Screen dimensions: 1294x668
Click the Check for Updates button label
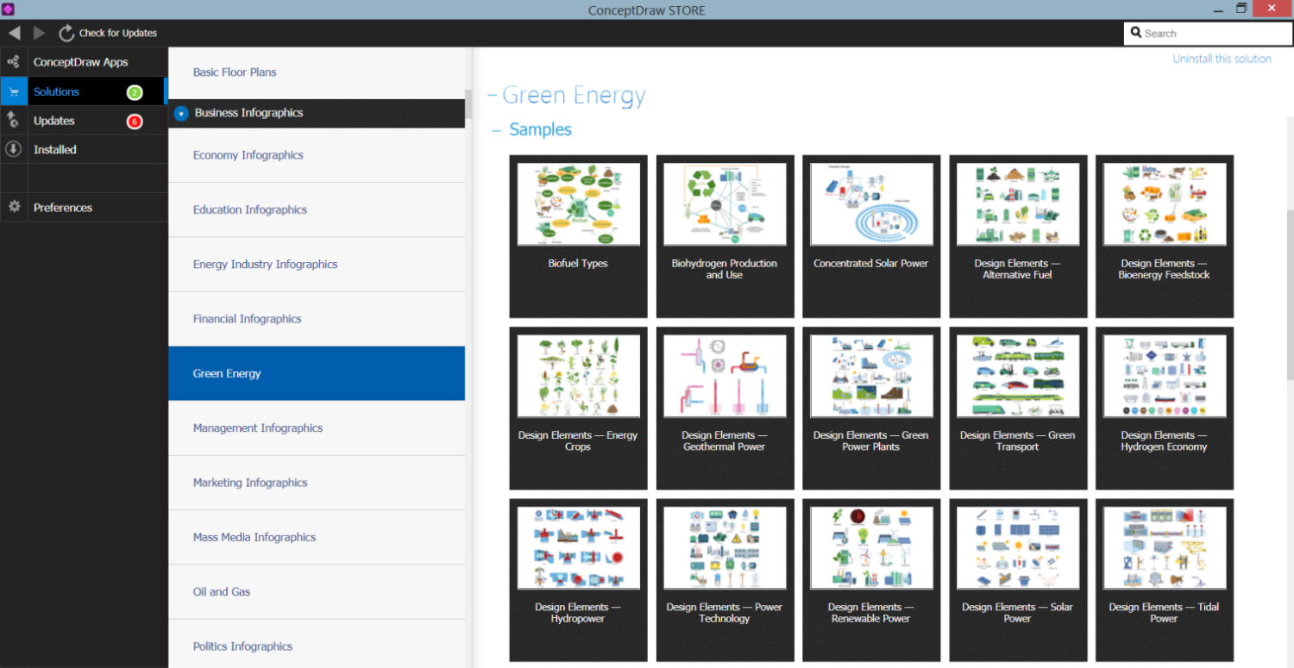point(118,33)
